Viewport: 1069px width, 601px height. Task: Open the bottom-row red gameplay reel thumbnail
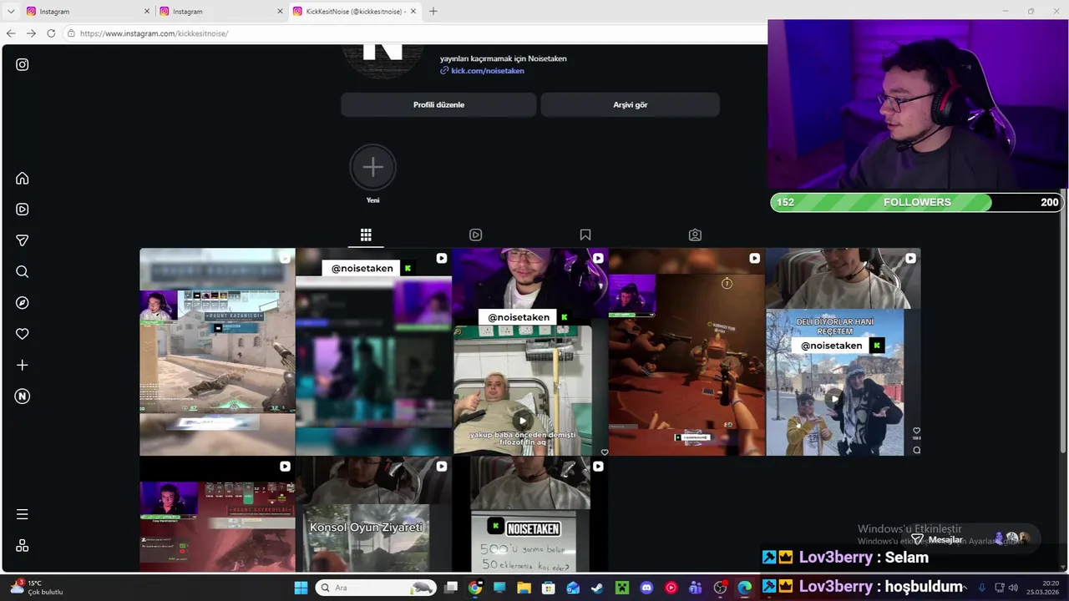pyautogui.click(x=217, y=514)
